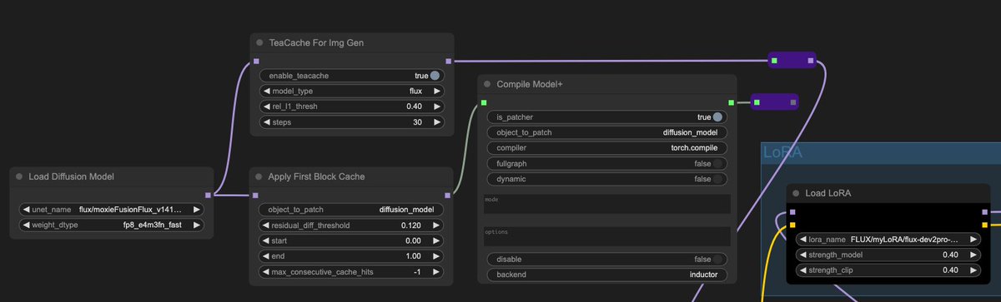Click the mode text area
This screenshot has width=1001, height=302.
606,205
